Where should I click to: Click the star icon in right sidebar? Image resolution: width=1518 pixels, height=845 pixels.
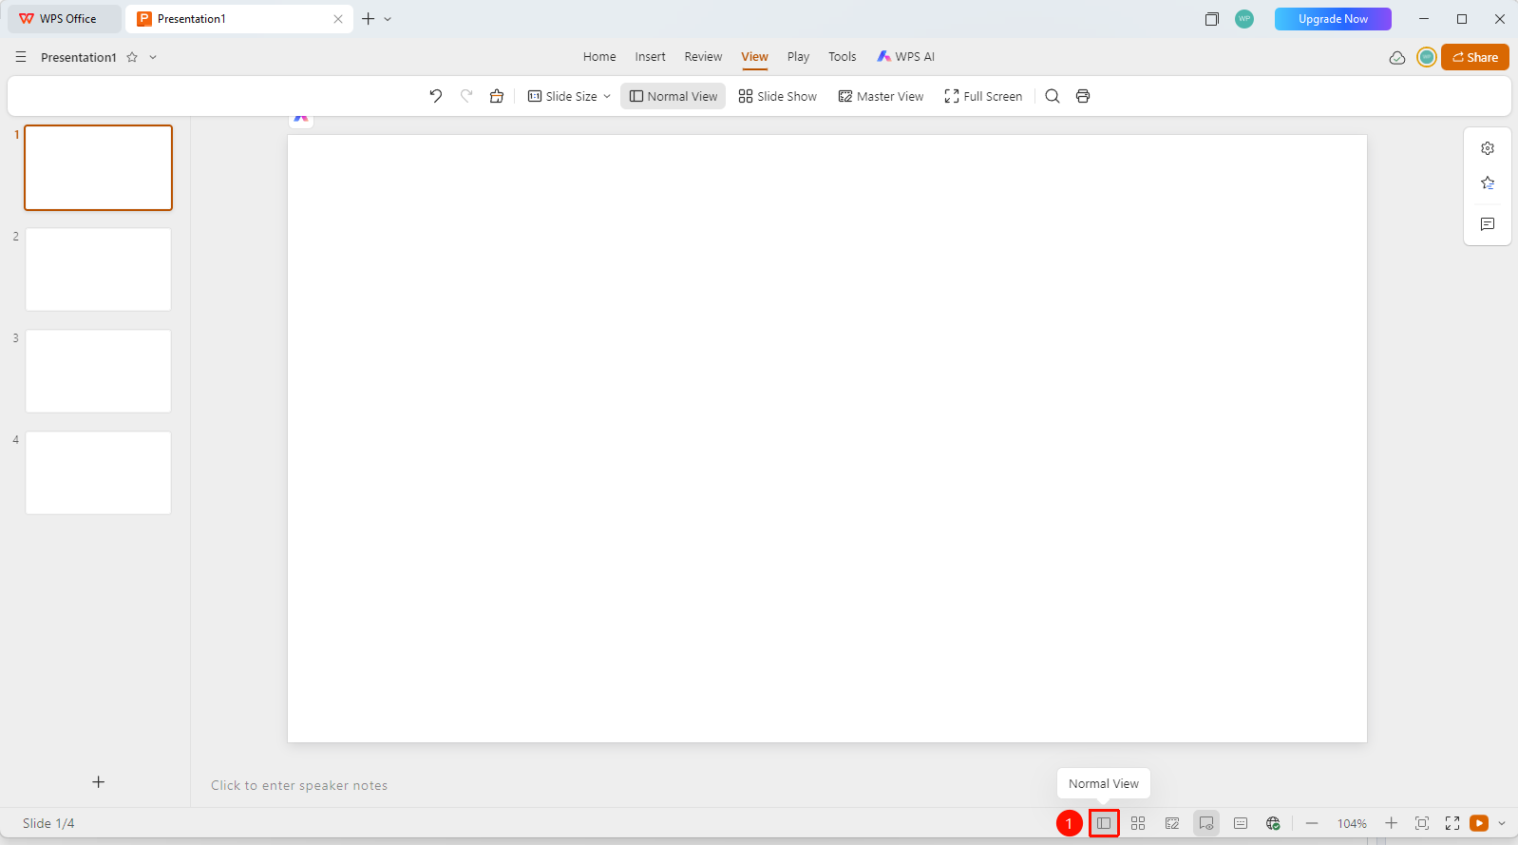pyautogui.click(x=1488, y=182)
